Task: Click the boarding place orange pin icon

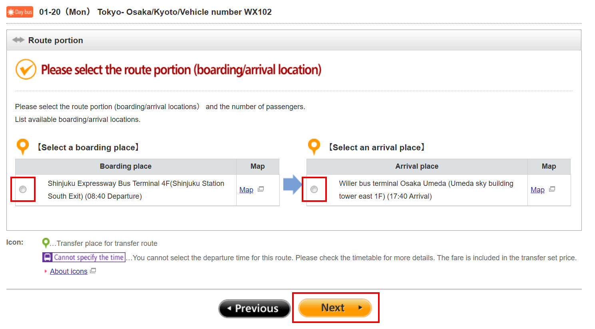Action: tap(23, 146)
